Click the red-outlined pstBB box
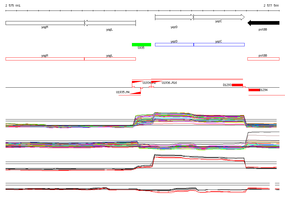This screenshot has height=198, width=285. 263,59
